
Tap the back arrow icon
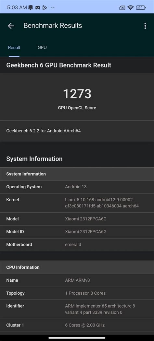(11, 26)
